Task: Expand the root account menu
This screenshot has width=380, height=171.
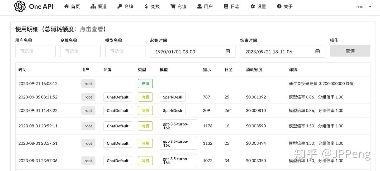Action: tap(363, 6)
